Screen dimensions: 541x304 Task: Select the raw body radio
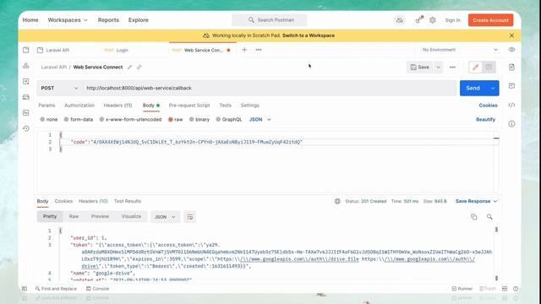pyautogui.click(x=171, y=119)
